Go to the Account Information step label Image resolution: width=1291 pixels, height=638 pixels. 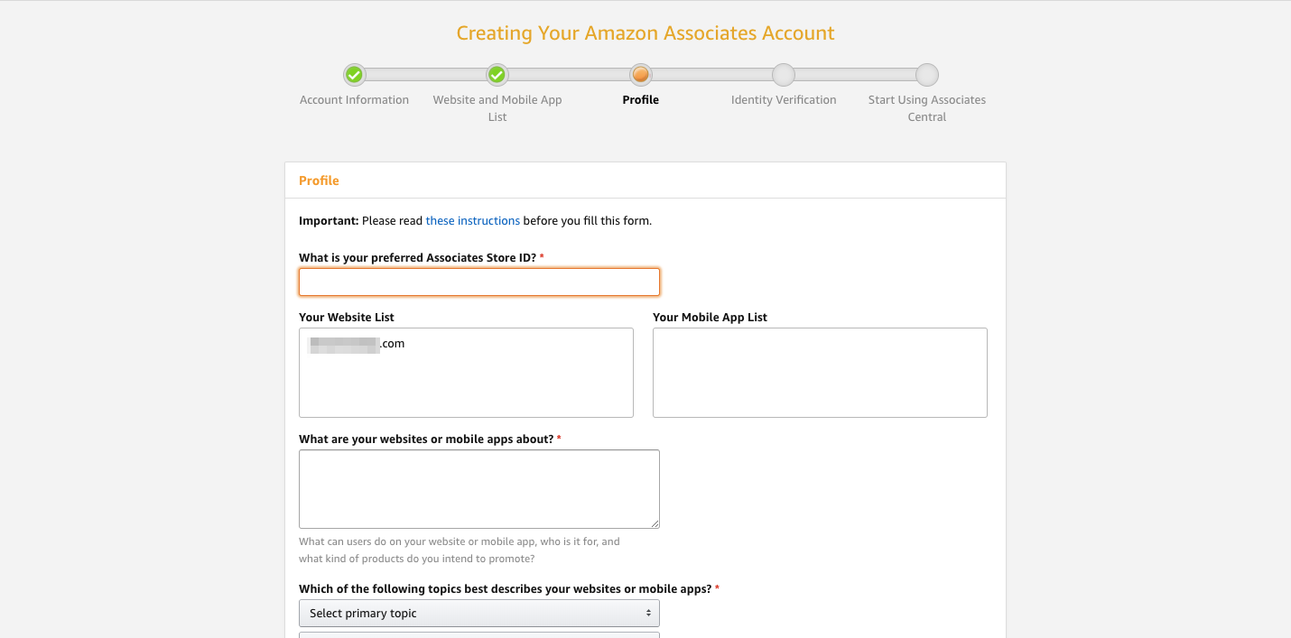(354, 100)
